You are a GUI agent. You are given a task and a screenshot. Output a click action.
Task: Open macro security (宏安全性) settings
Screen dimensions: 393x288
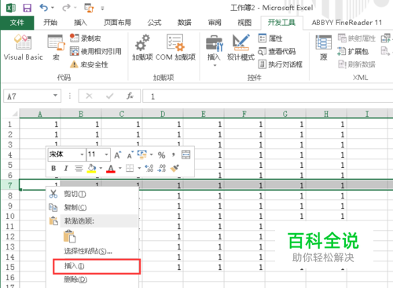tap(89, 64)
